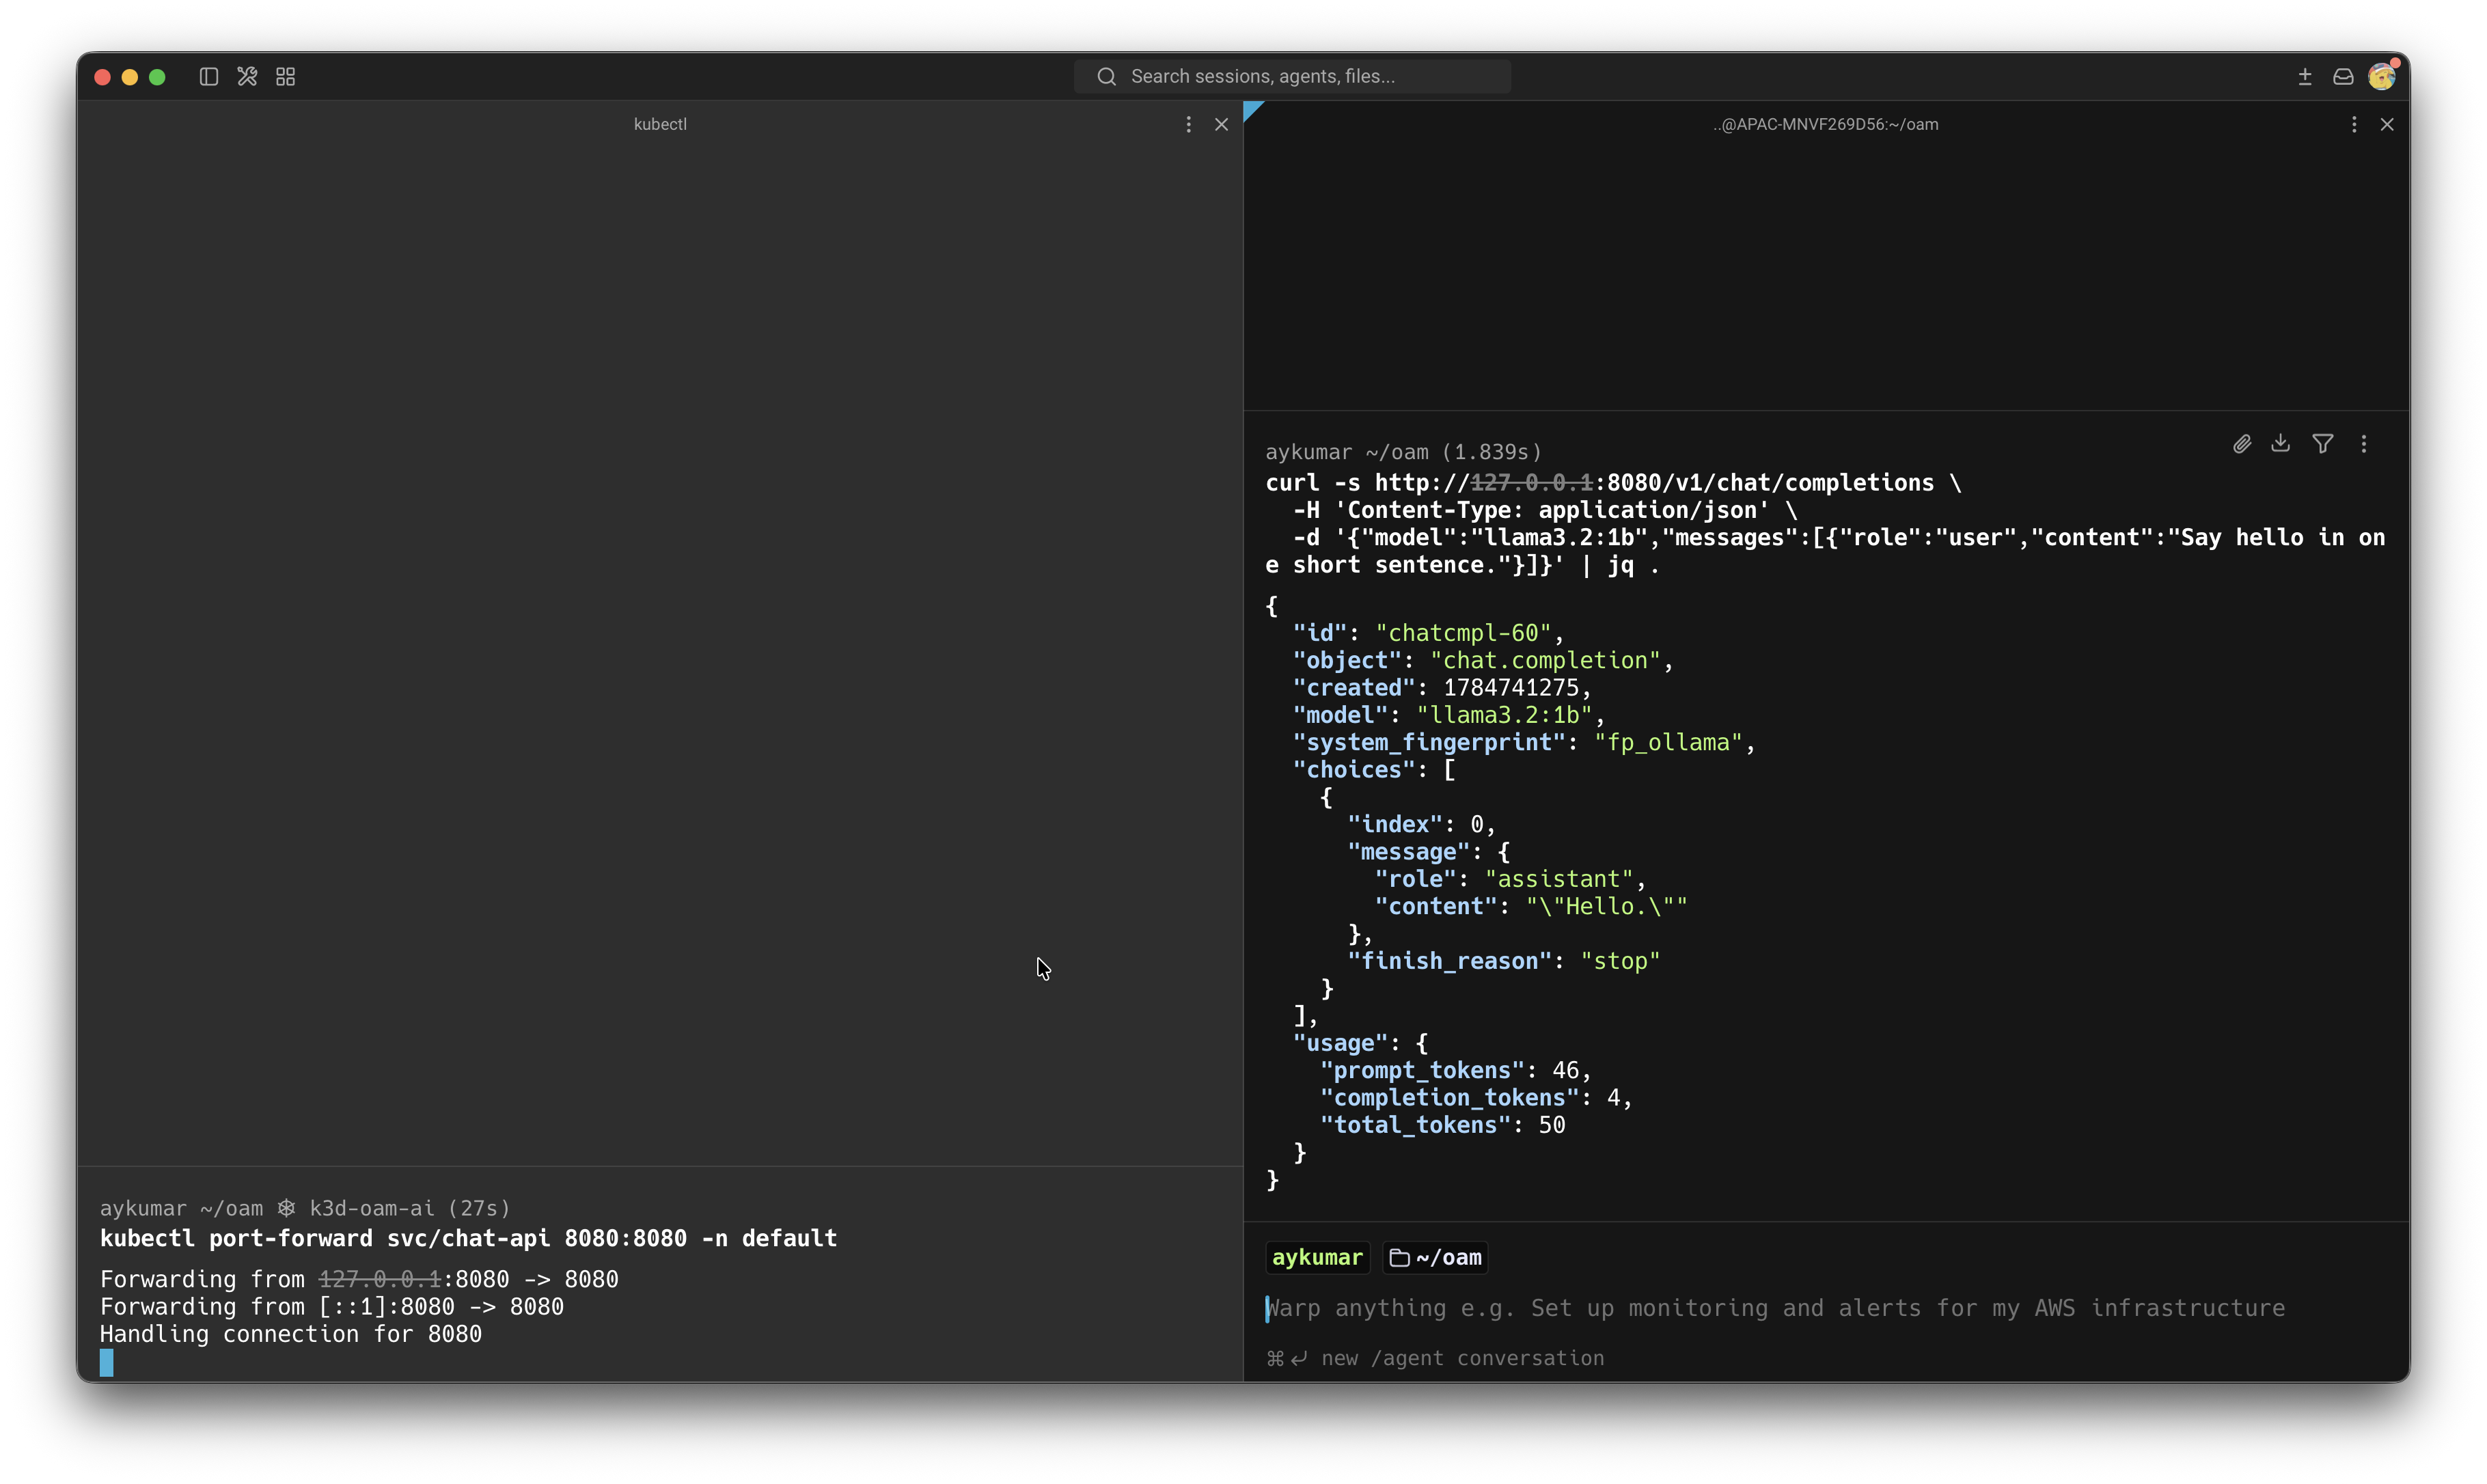Close the kubectl pane
Screen dimensions: 2487x1484
tap(1221, 124)
